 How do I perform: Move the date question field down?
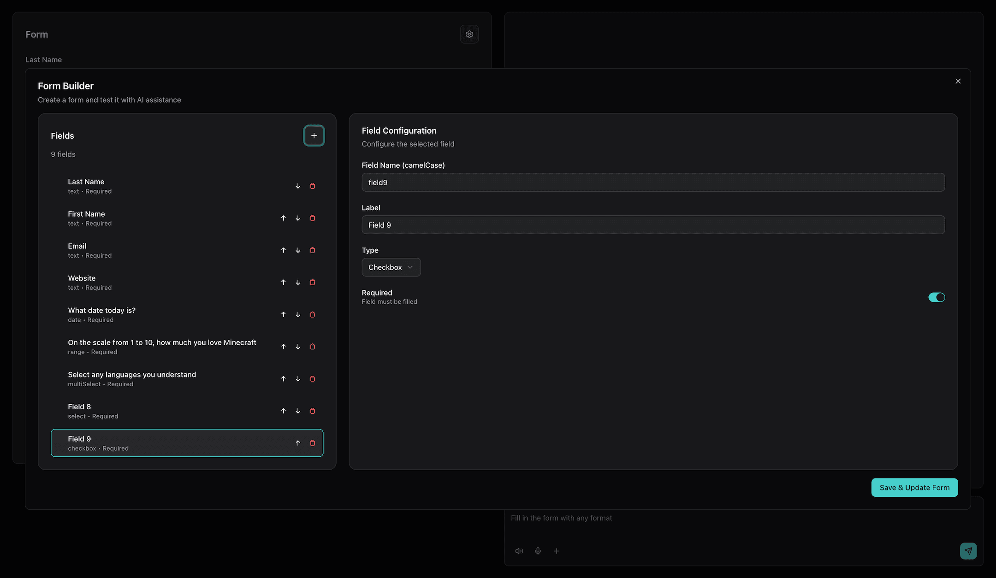[x=297, y=314]
